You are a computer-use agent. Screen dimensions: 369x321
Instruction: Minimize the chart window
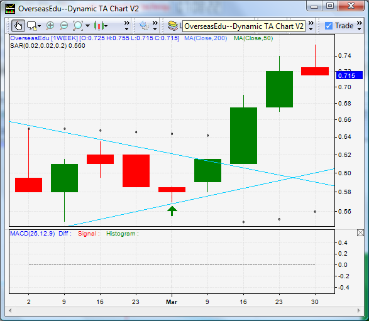coord(314,6)
